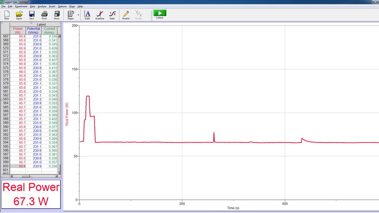
Task: Click the Pages toolbar icon
Action: pyautogui.click(x=71, y=15)
